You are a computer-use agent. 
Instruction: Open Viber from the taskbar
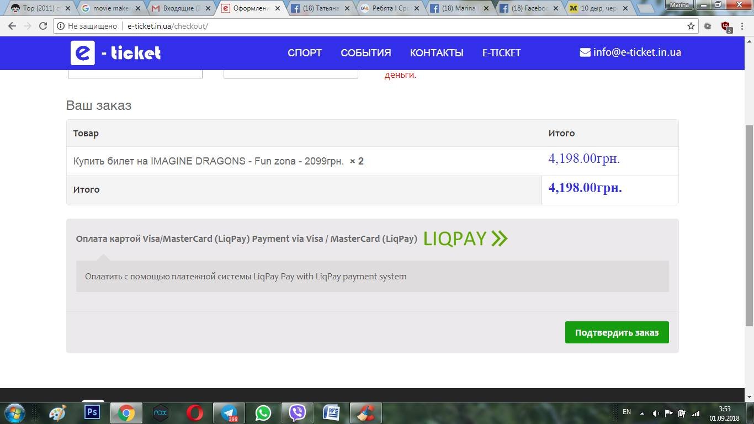point(298,412)
